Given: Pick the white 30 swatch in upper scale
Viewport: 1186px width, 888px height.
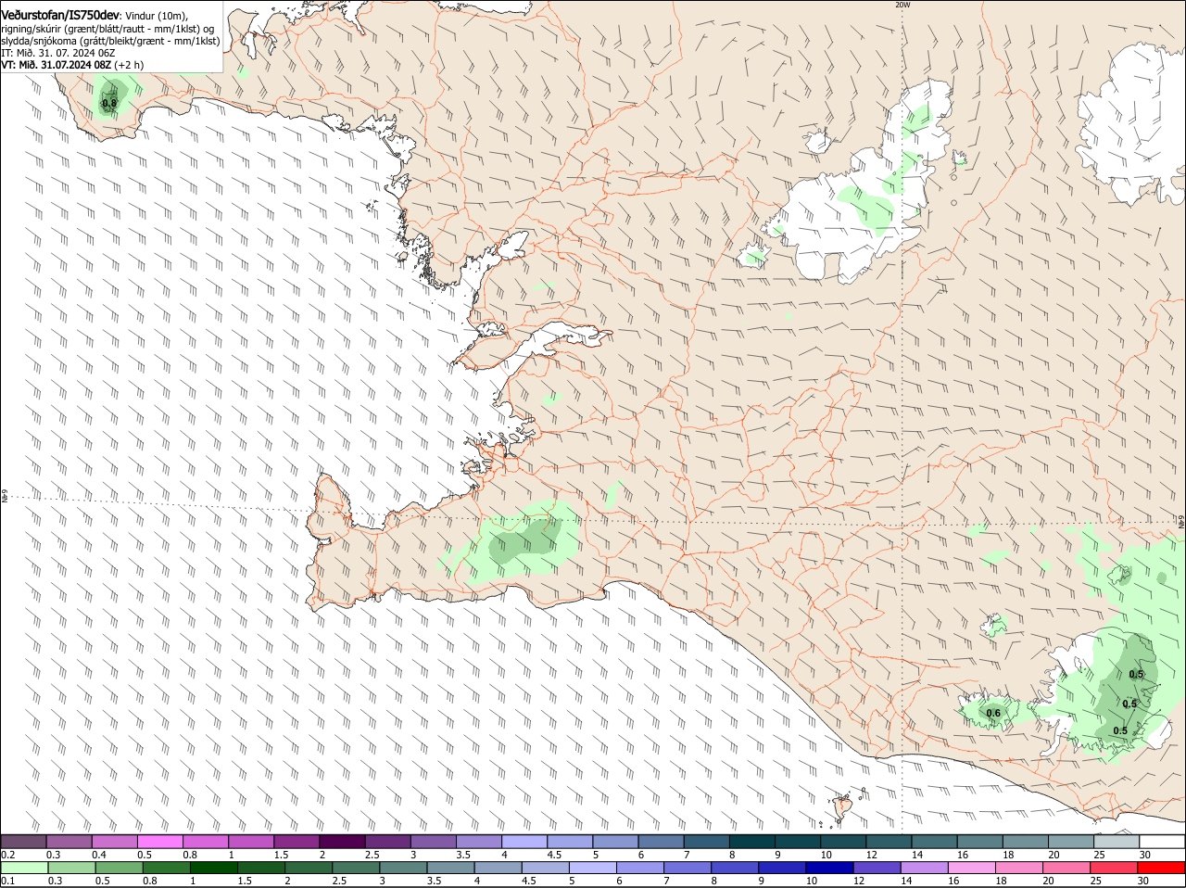Looking at the screenshot, I should pos(1162,841).
